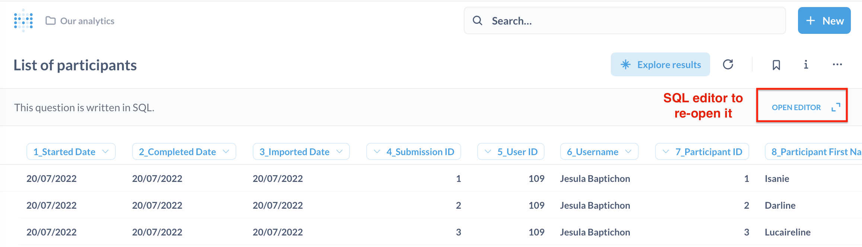This screenshot has width=862, height=247.
Task: Open the Metabase home logo
Action: 23,20
